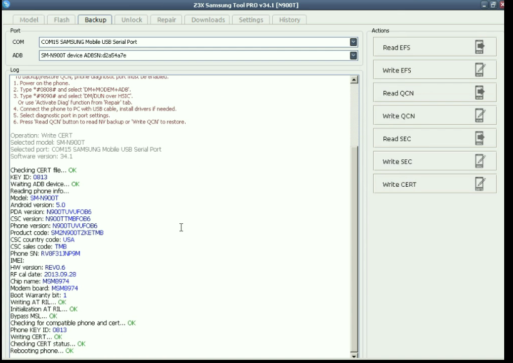The width and height of the screenshot is (513, 363).
Task: Click the 'Phone KEY ID: 0813' line
Action: click(38, 330)
